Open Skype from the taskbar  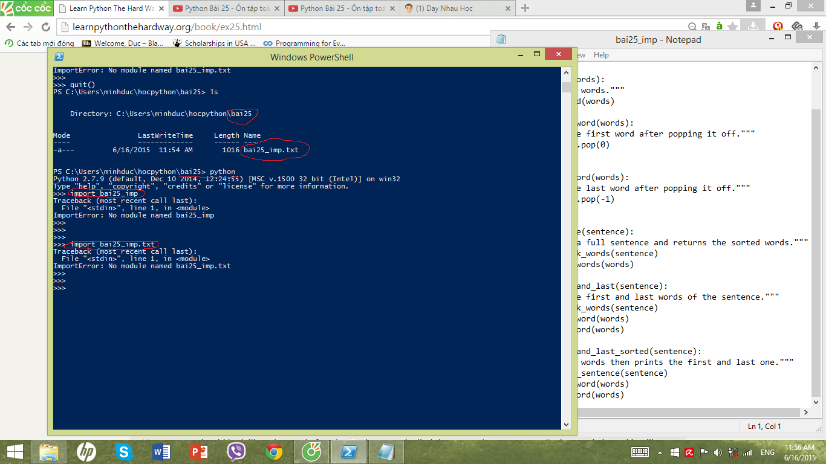pyautogui.click(x=124, y=451)
